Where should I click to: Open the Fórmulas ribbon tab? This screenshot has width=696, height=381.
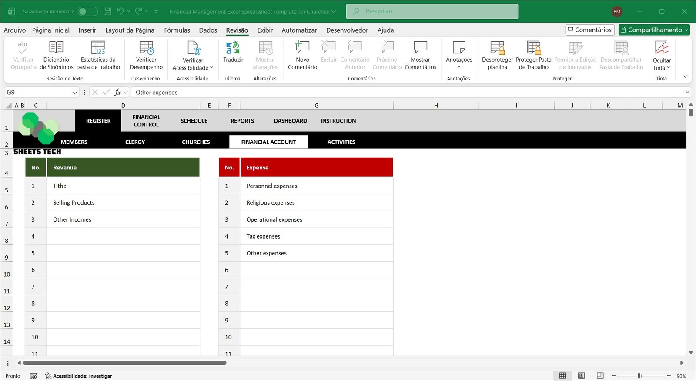coord(177,30)
